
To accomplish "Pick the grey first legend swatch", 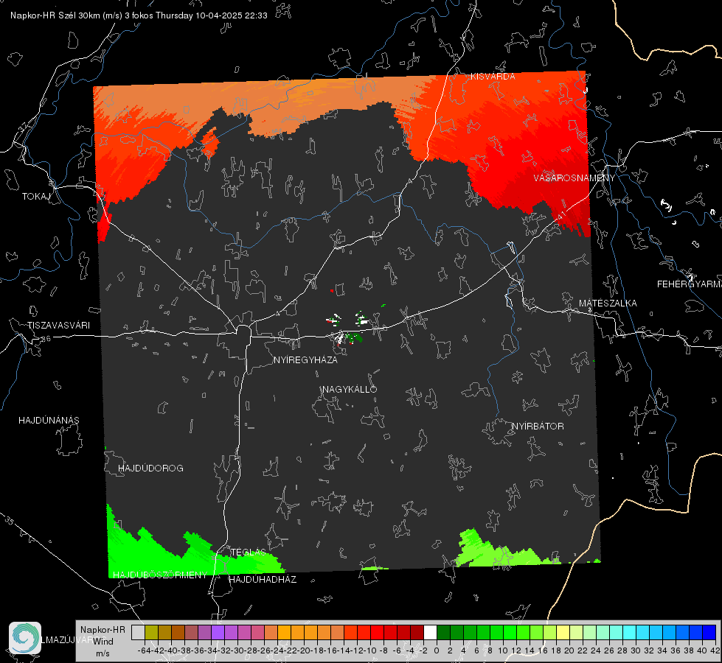I will [138, 632].
